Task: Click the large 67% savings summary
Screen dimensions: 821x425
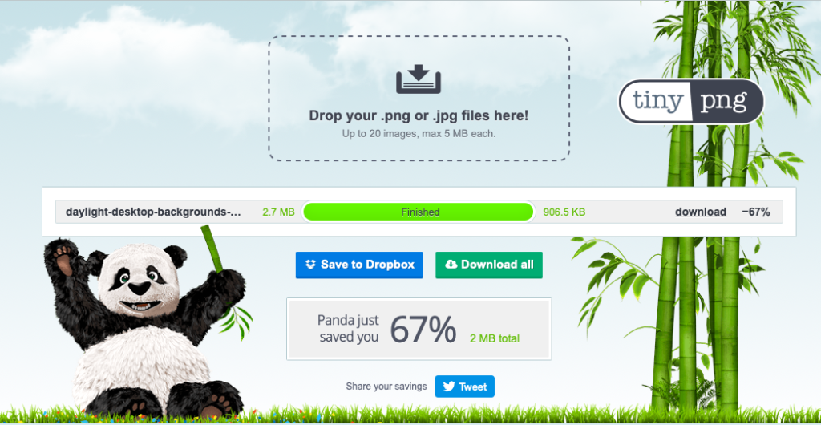Action: [x=423, y=330]
